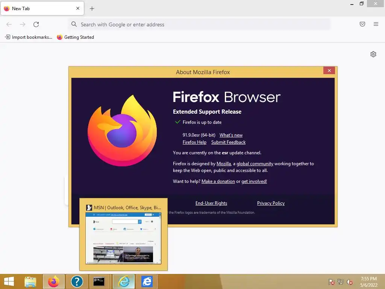The height and width of the screenshot is (289, 385).
Task: Click the second Internet Explorer taskbar icon
Action: tap(147, 281)
